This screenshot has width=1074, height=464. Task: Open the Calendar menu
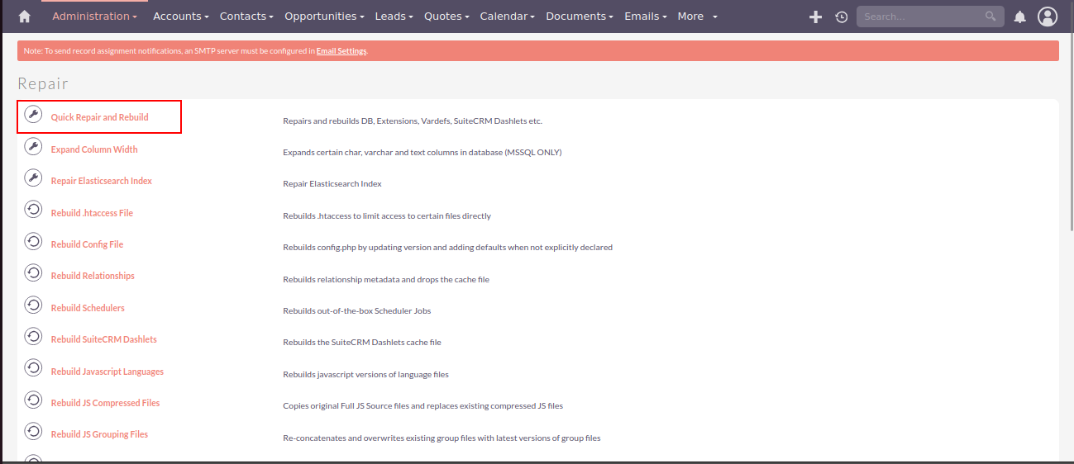(507, 17)
